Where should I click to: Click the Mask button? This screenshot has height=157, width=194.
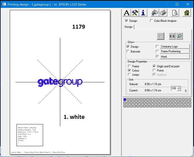175,57
